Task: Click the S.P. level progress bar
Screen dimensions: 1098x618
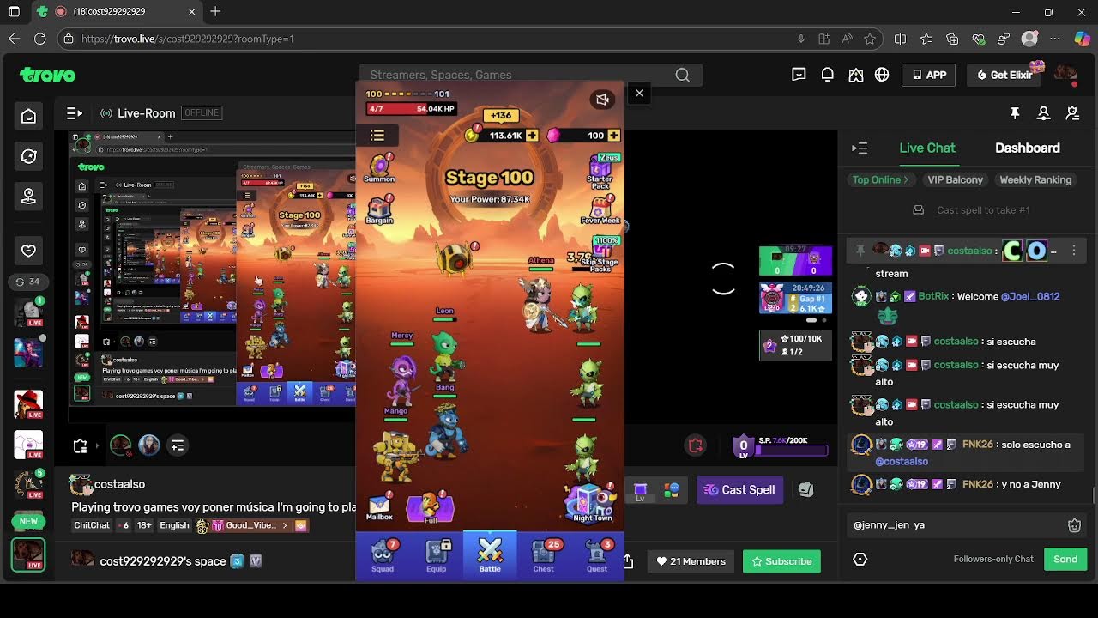Action: [x=792, y=450]
